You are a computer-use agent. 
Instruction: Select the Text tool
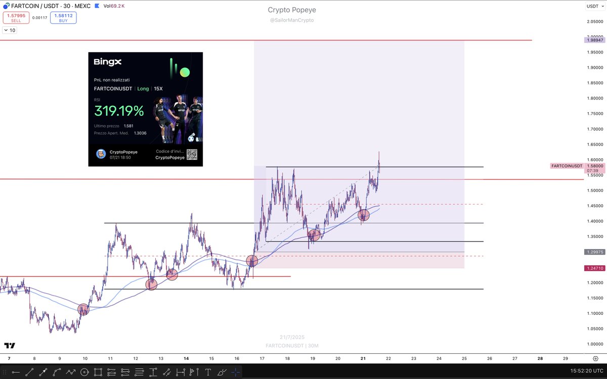pos(208,372)
